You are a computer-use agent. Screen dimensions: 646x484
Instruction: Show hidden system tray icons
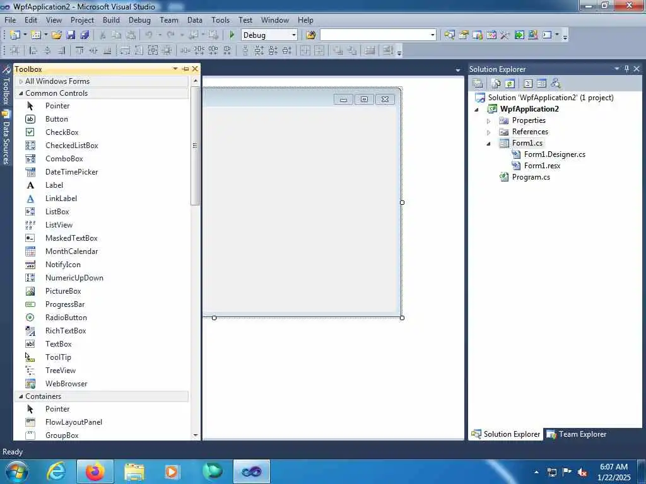[x=536, y=472]
